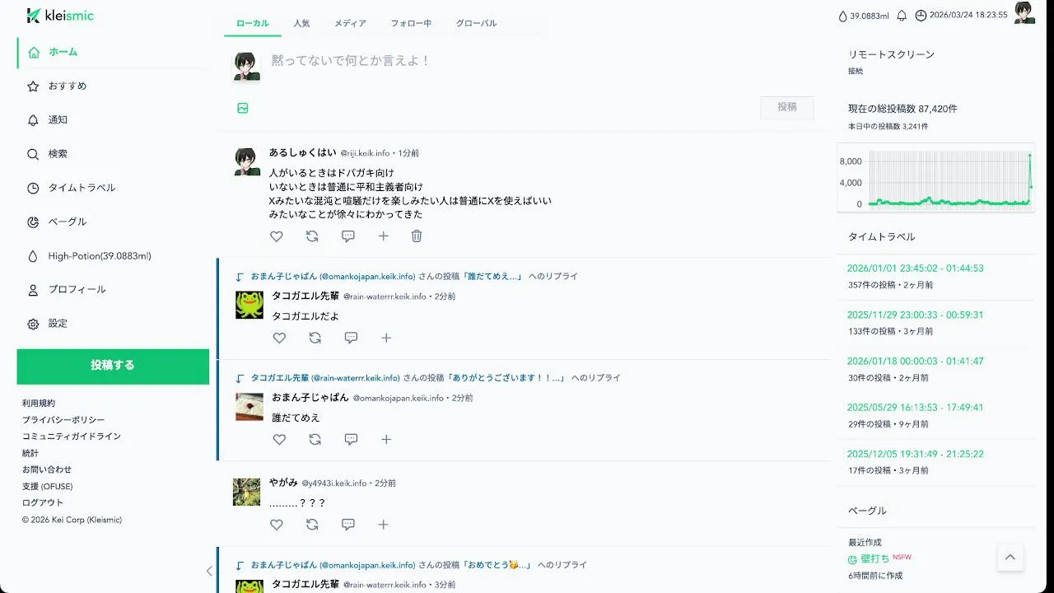1054x593 pixels.
Task: Open the プライバシーポリシー link
Action: 63,420
